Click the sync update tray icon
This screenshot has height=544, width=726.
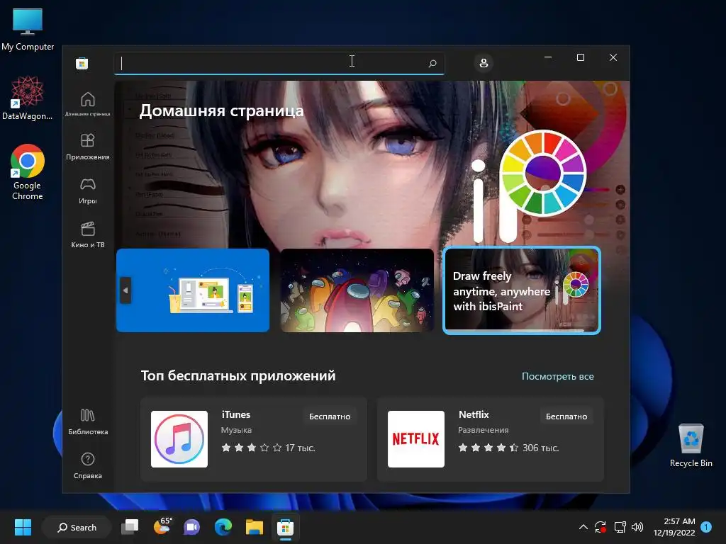601,527
